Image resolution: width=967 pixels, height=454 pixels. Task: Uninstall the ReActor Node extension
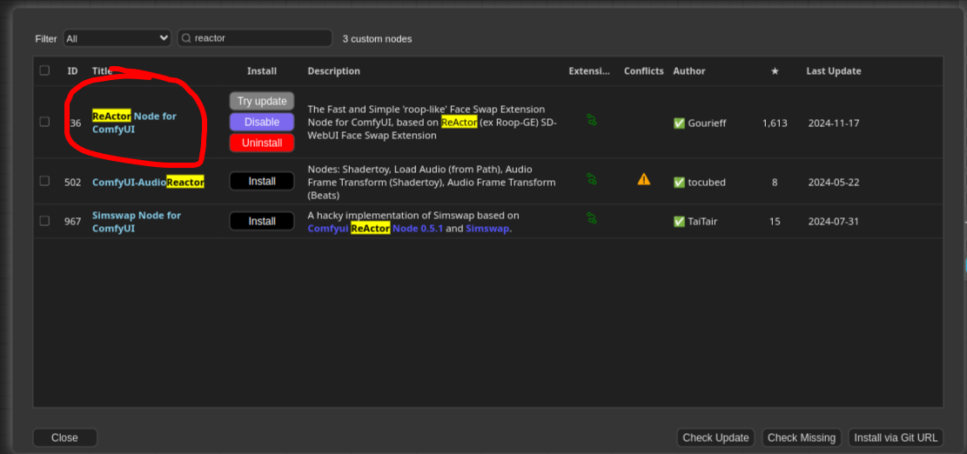(262, 143)
